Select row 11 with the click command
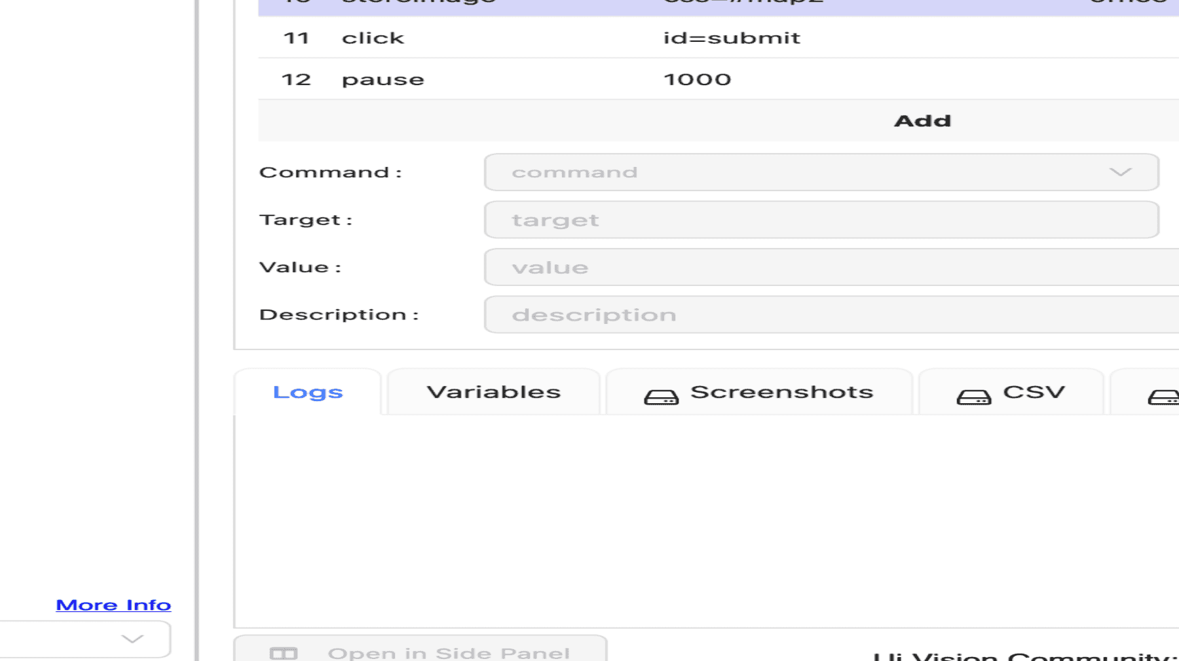1179x661 pixels. (x=373, y=38)
